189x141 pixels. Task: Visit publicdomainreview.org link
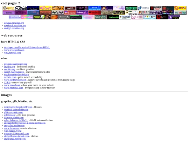click(15, 64)
